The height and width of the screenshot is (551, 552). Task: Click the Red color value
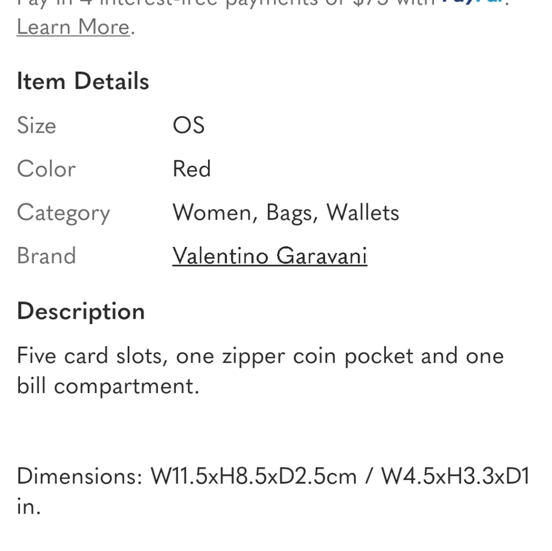pyautogui.click(x=192, y=168)
